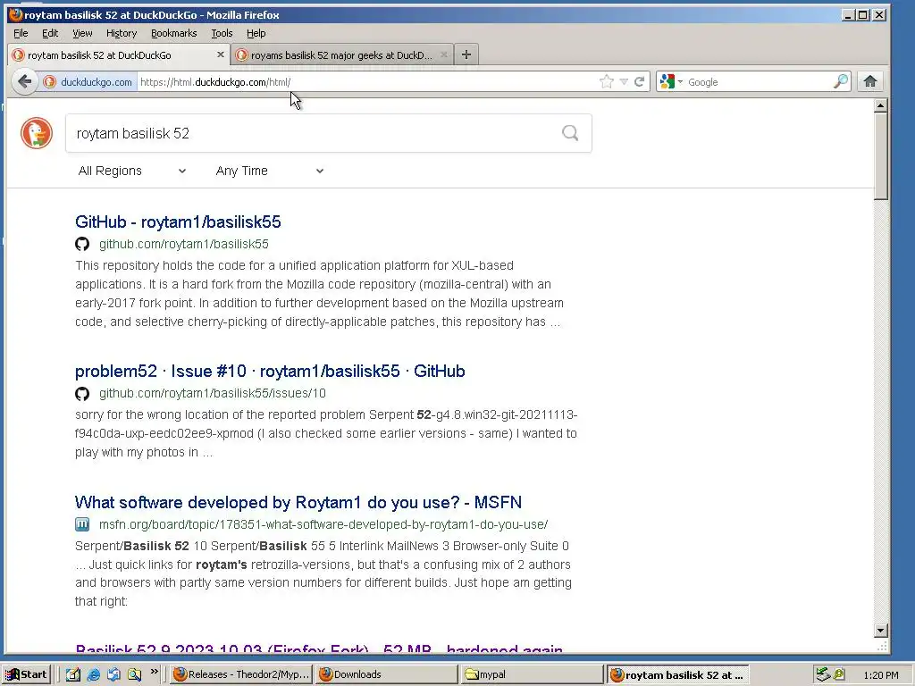Click the github.com/roytam1/basilisk55 URL

184,244
